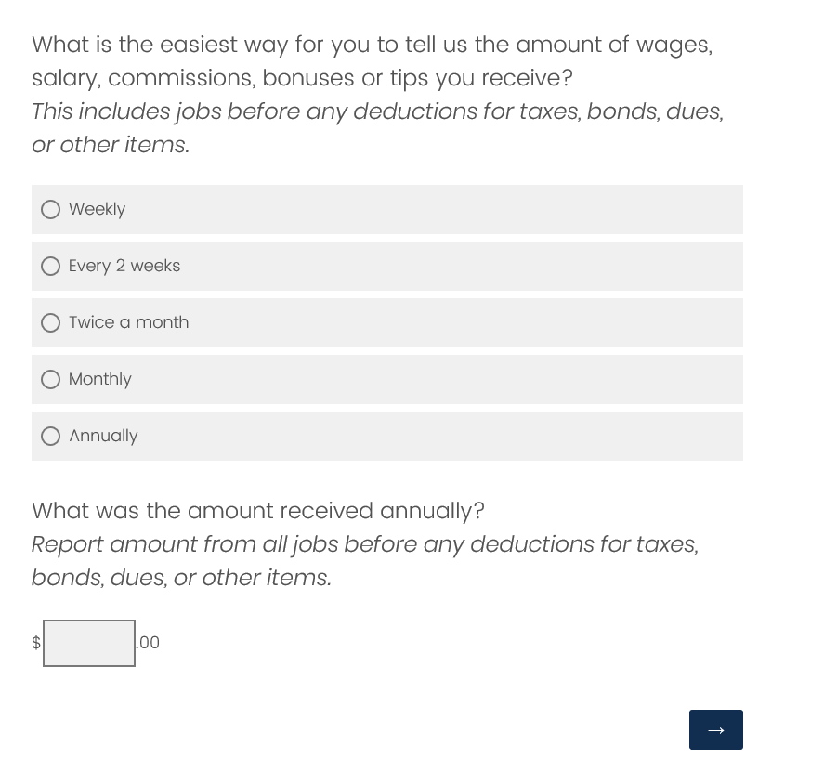Select the Monthly radio button
The height and width of the screenshot is (771, 837).
[x=51, y=380]
